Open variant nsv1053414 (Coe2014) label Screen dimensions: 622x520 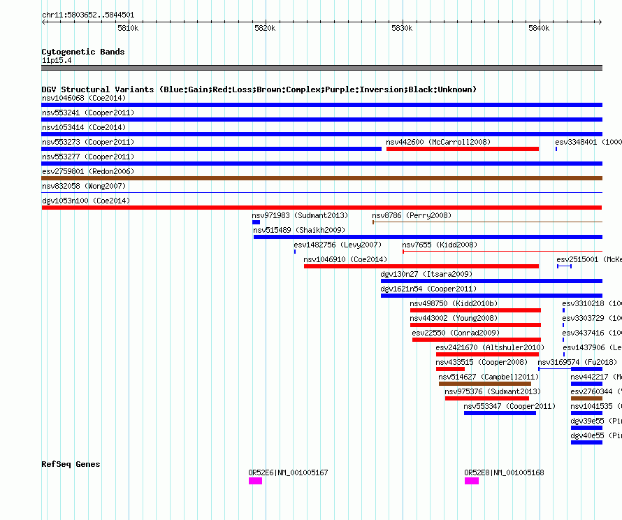point(84,127)
